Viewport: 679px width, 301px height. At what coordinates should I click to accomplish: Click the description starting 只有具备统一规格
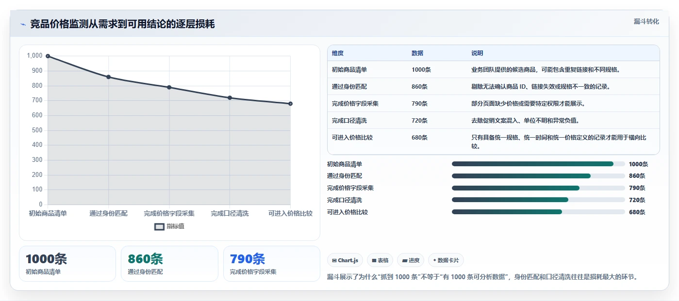tap(559, 142)
